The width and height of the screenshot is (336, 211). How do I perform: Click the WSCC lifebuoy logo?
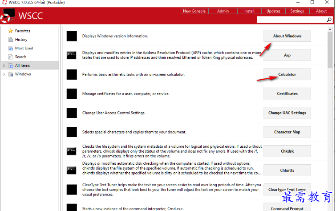coord(8,16)
